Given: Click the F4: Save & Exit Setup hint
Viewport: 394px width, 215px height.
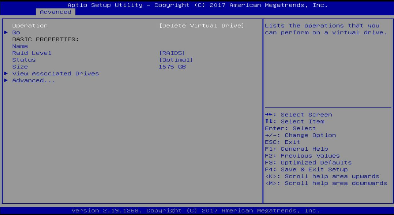Looking at the screenshot, I should (306, 170).
